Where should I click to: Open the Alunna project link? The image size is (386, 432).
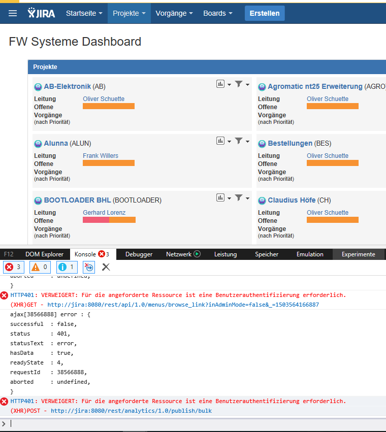56,143
